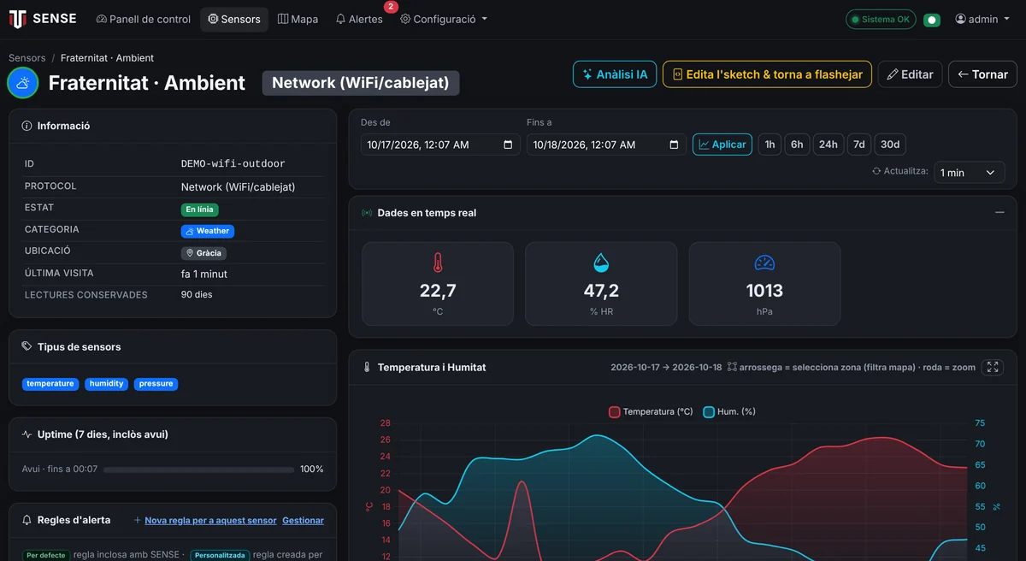The image size is (1026, 561).
Task: Click the cyan Hum. (%) legend swatch
Action: [x=709, y=412]
